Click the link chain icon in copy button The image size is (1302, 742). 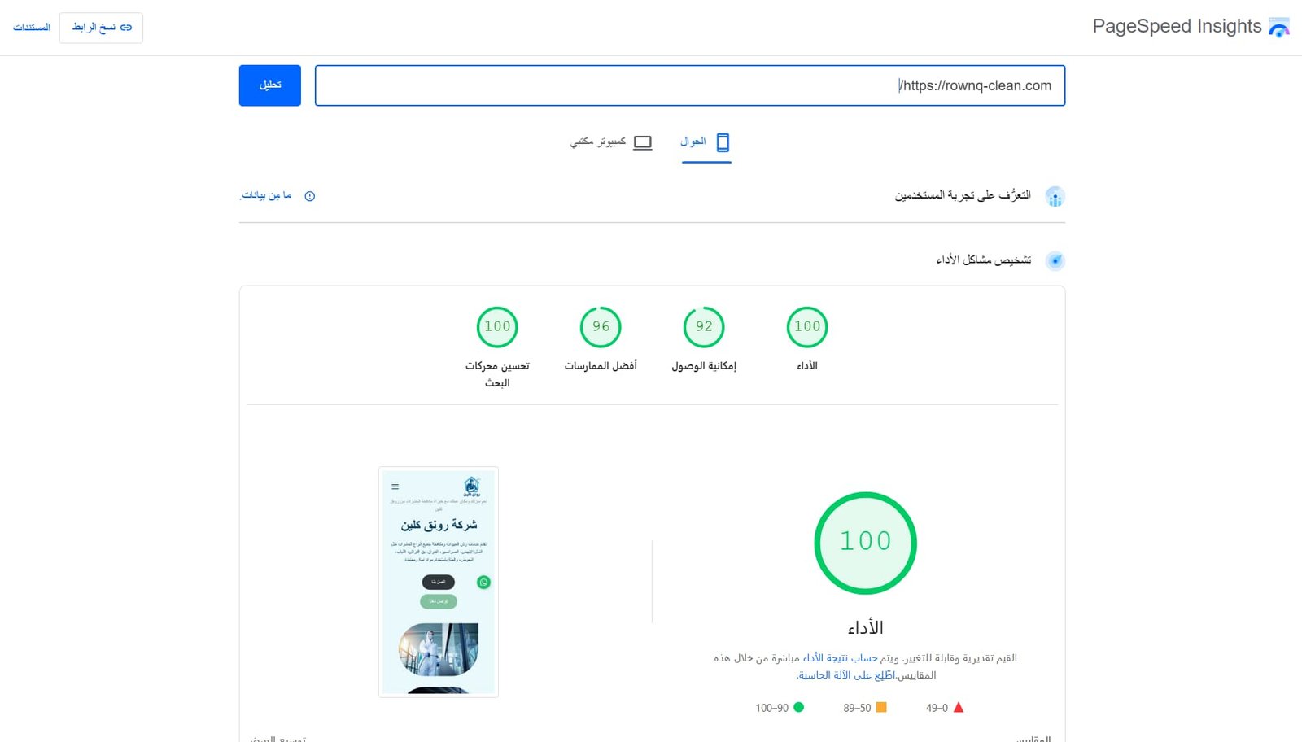tap(126, 28)
